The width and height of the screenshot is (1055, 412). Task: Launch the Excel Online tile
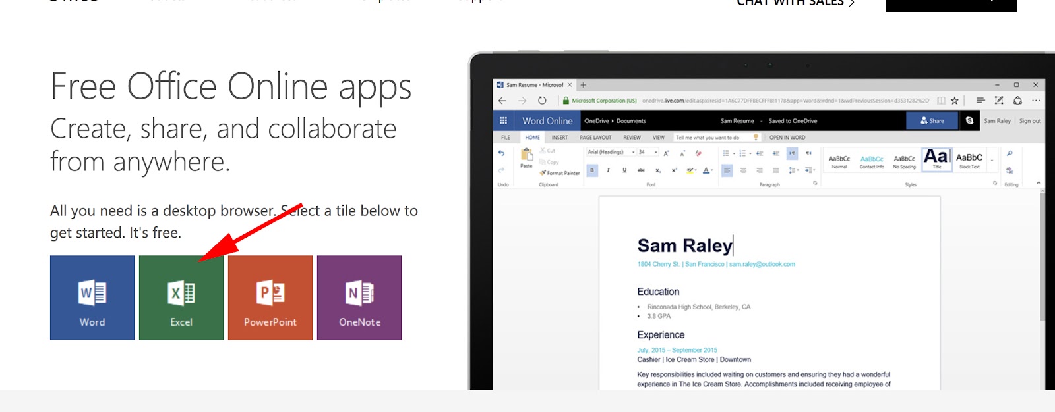(181, 297)
